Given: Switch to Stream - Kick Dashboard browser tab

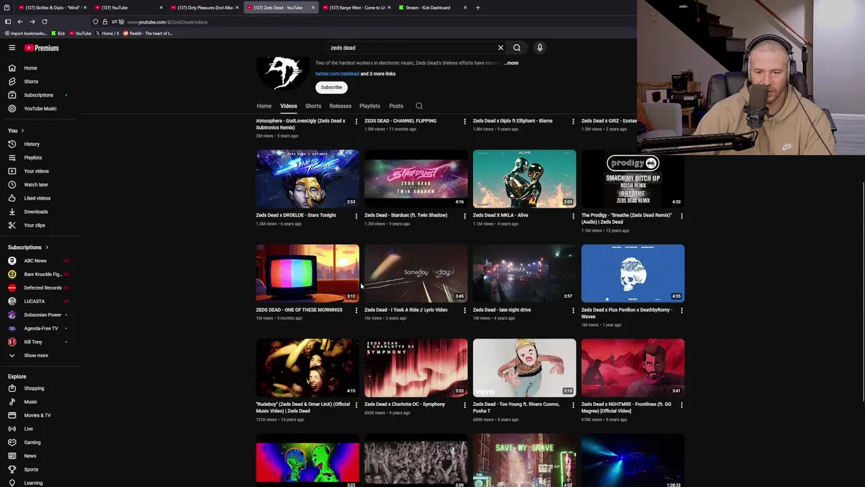Looking at the screenshot, I should pyautogui.click(x=432, y=7).
